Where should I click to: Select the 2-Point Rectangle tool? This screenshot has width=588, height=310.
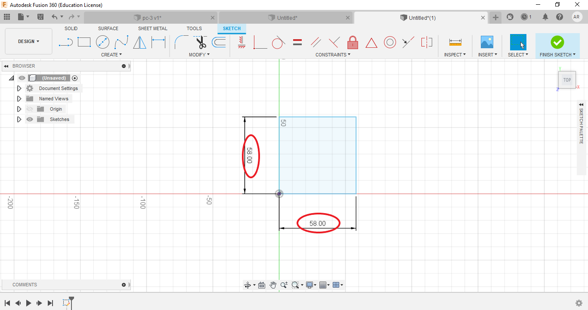(x=84, y=42)
